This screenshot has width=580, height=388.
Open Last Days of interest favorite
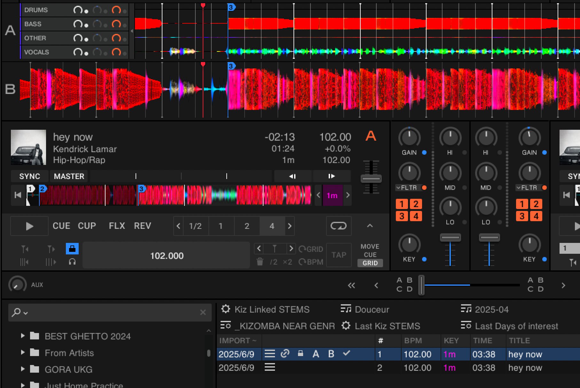point(510,326)
